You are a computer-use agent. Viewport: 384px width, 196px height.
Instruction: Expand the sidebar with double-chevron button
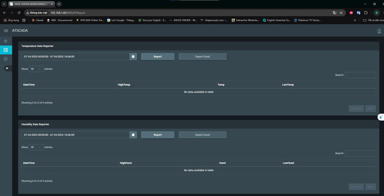pos(7,68)
